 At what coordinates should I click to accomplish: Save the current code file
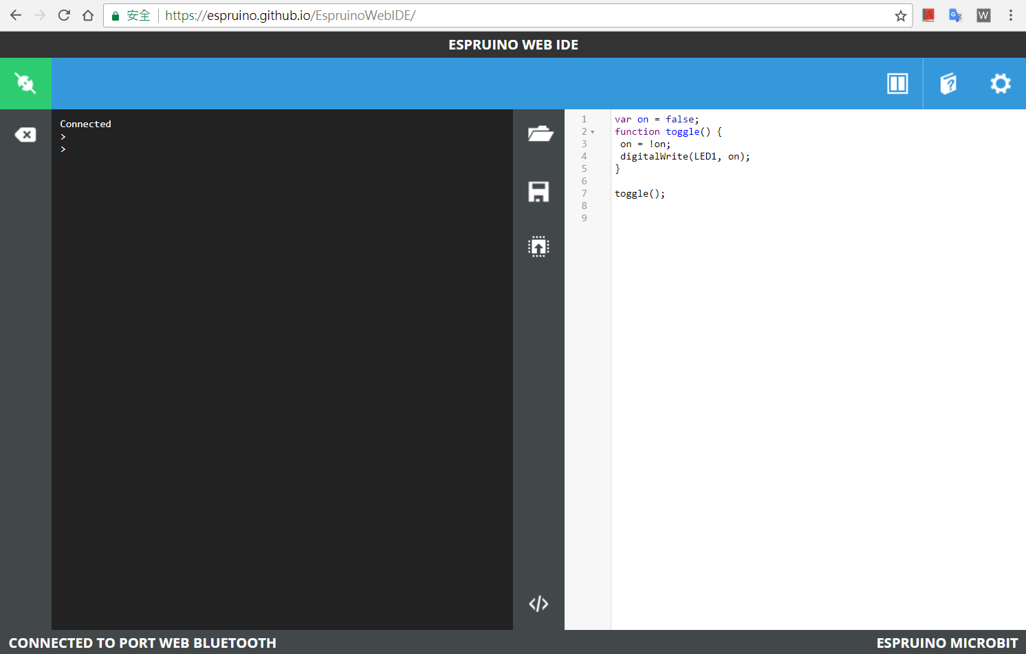[x=538, y=192]
